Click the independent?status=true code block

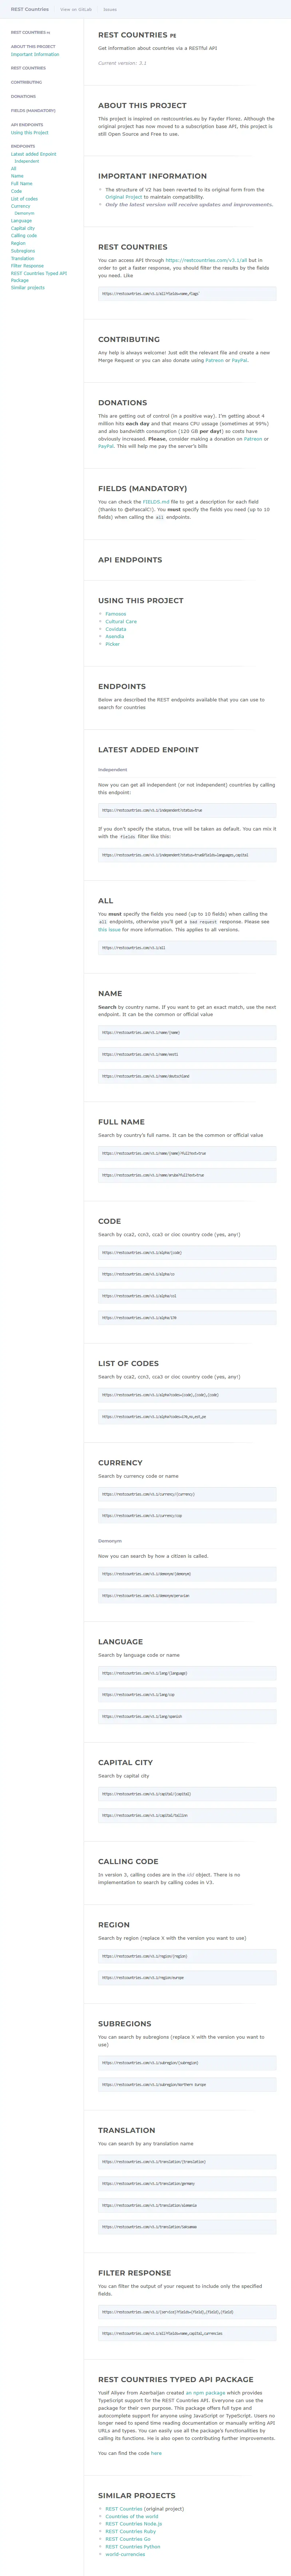[187, 810]
